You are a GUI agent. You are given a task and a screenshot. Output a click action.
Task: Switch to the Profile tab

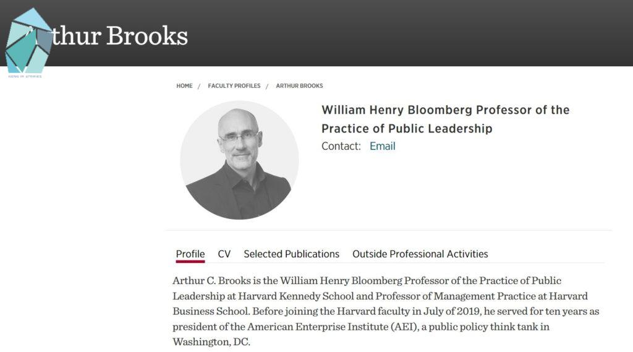tap(190, 254)
